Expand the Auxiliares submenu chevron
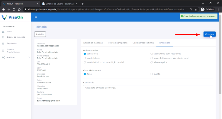The width and height of the screenshot is (222, 119). point(29,57)
